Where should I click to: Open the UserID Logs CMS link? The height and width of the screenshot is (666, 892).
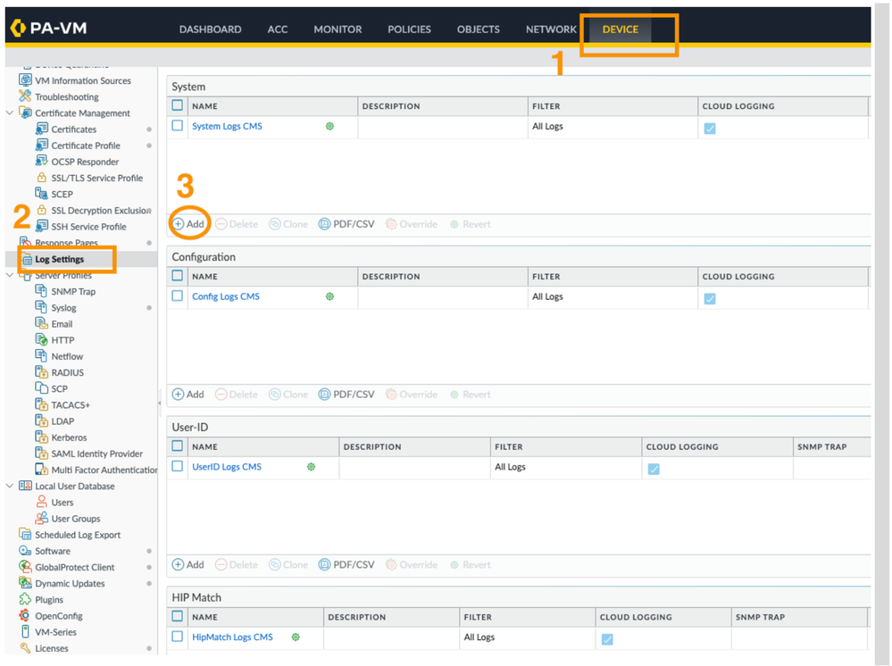227,467
